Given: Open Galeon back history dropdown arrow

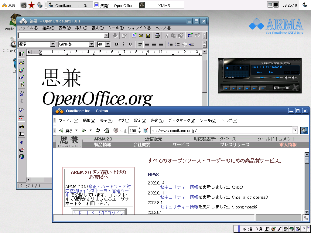Looking at the screenshot, I should coord(76,130).
